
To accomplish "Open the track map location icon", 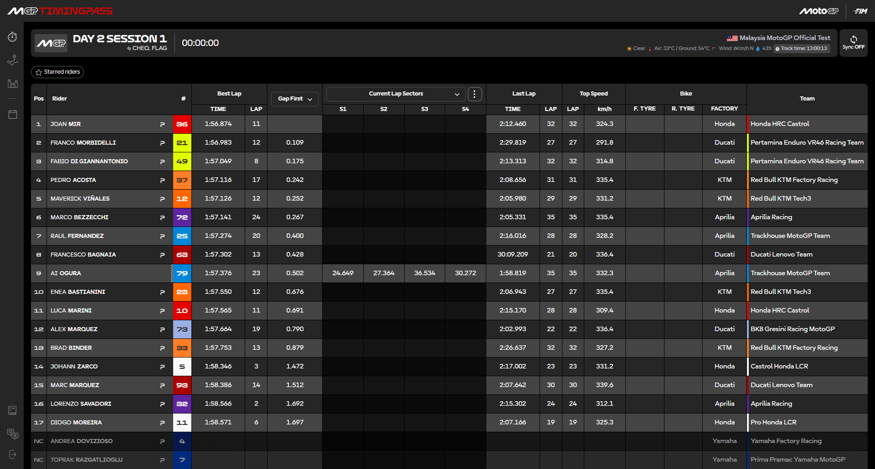I will (x=12, y=60).
